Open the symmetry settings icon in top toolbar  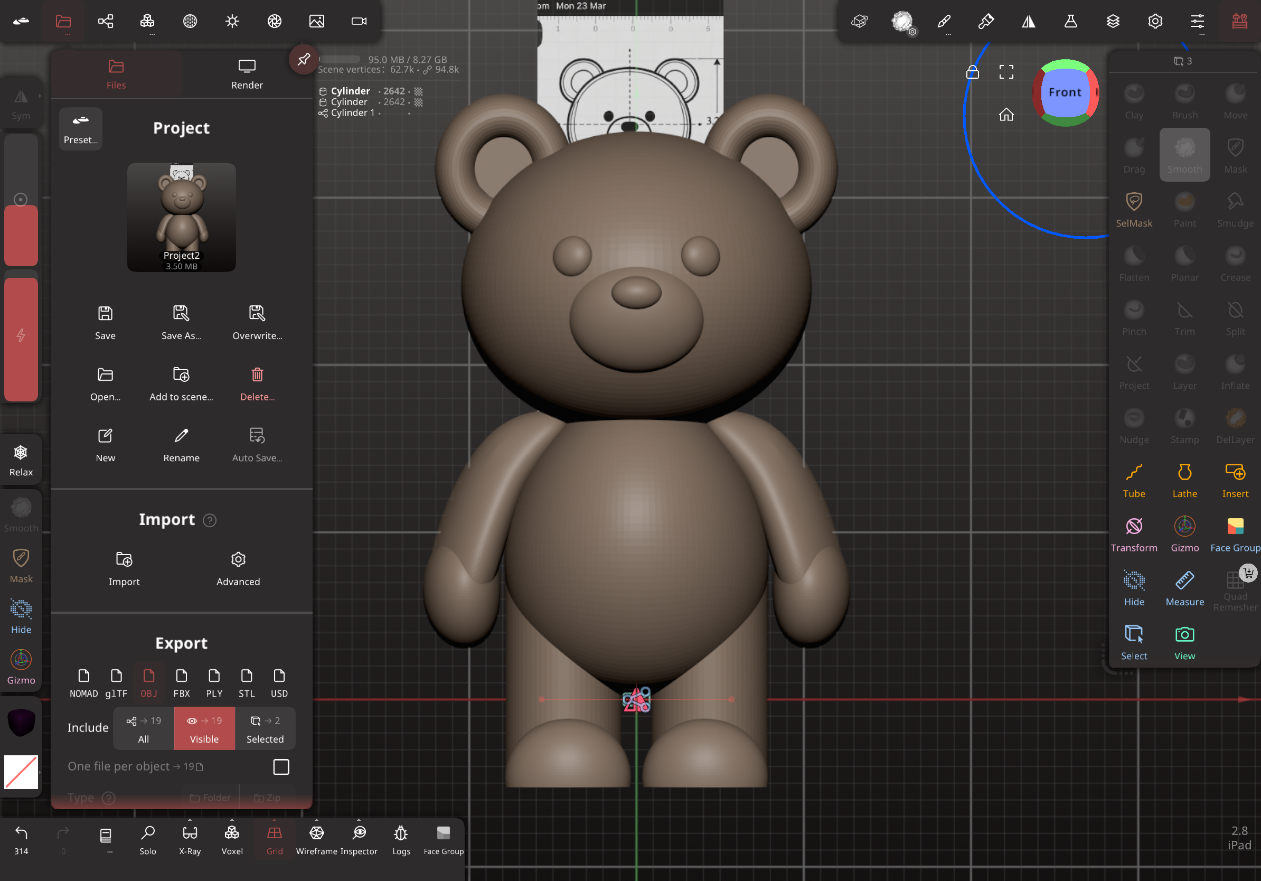click(x=1028, y=22)
